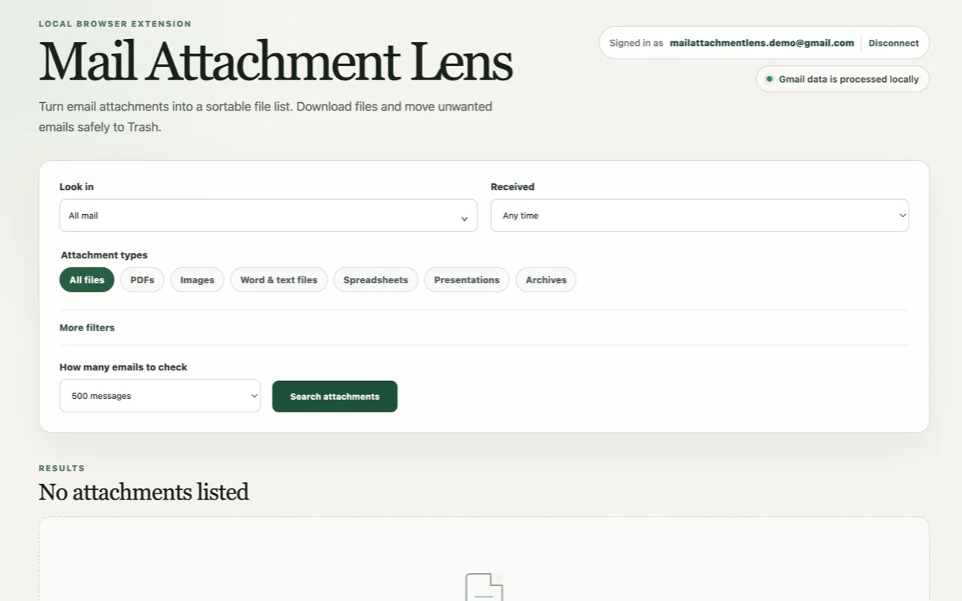Viewport: 962px width, 601px height.
Task: Toggle the Archives attachment filter
Action: click(546, 279)
